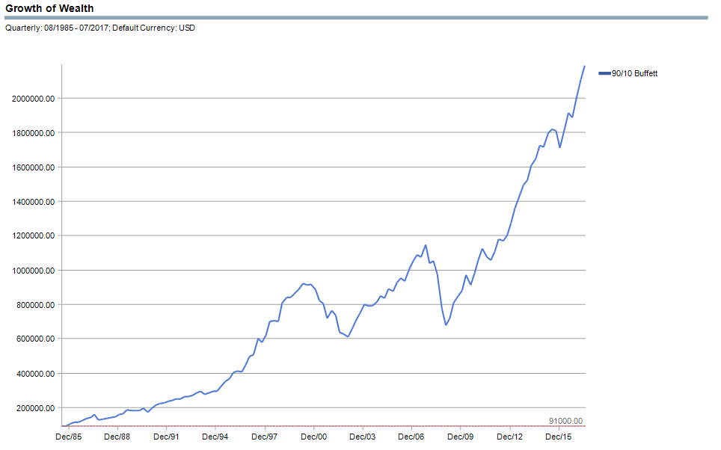
Task: Click the 91000.00 baseline value label
Action: (x=565, y=421)
